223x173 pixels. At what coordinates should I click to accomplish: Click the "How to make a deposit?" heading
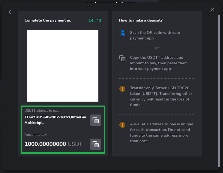click(141, 20)
